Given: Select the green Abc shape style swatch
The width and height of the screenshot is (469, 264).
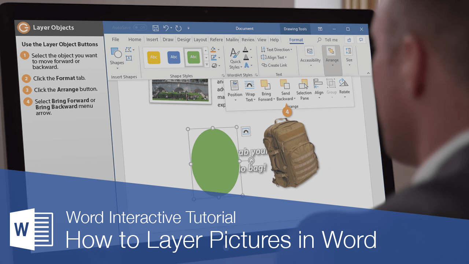Looking at the screenshot, I should pos(193,57).
